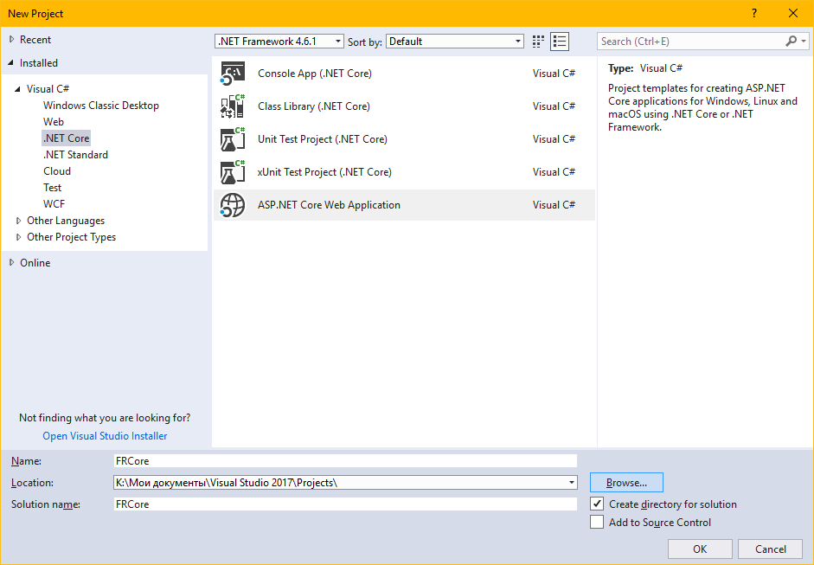Screen dimensions: 814x565
Task: Collapse the Installed section
Action: (x=11, y=63)
